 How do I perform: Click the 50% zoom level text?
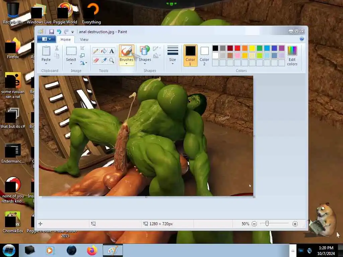(x=246, y=224)
